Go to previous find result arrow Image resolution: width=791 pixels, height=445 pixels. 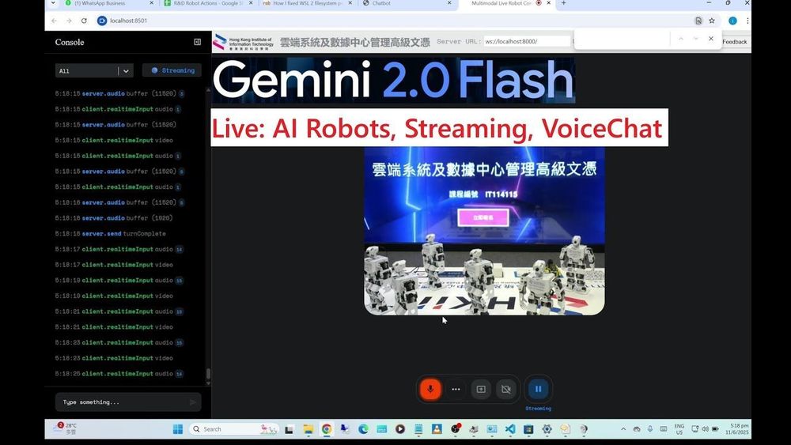click(x=680, y=38)
